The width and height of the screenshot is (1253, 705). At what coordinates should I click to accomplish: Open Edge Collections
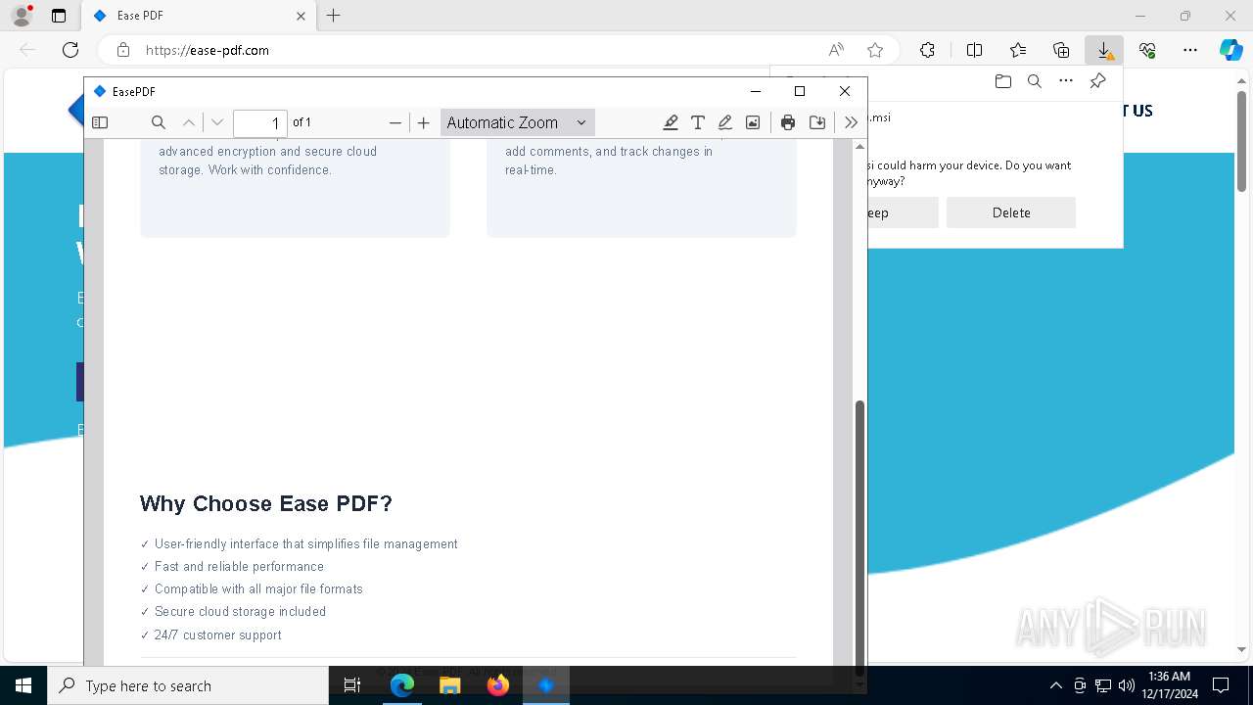coord(1061,50)
